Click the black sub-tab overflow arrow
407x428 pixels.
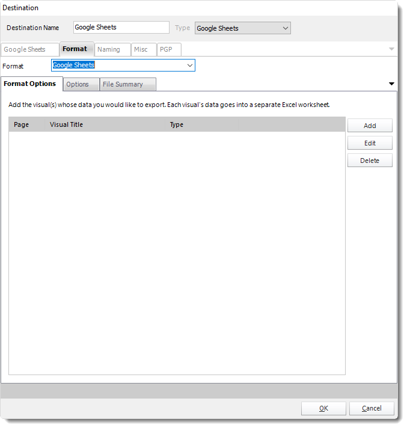[391, 84]
